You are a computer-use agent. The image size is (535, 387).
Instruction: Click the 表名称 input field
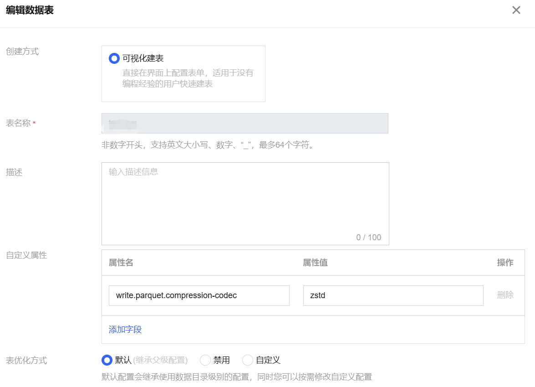(245, 124)
